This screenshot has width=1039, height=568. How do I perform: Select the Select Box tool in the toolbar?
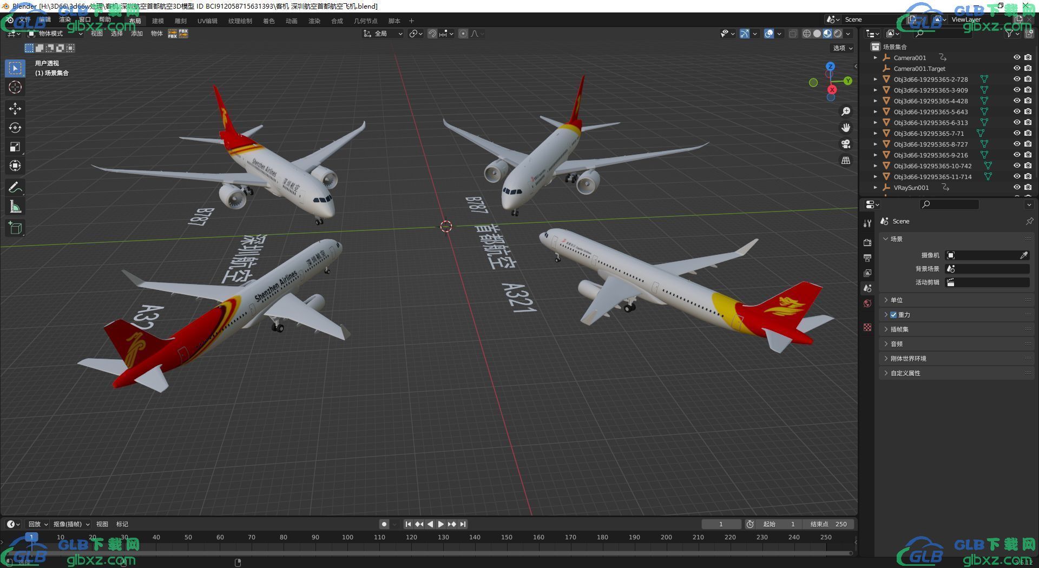[15, 68]
